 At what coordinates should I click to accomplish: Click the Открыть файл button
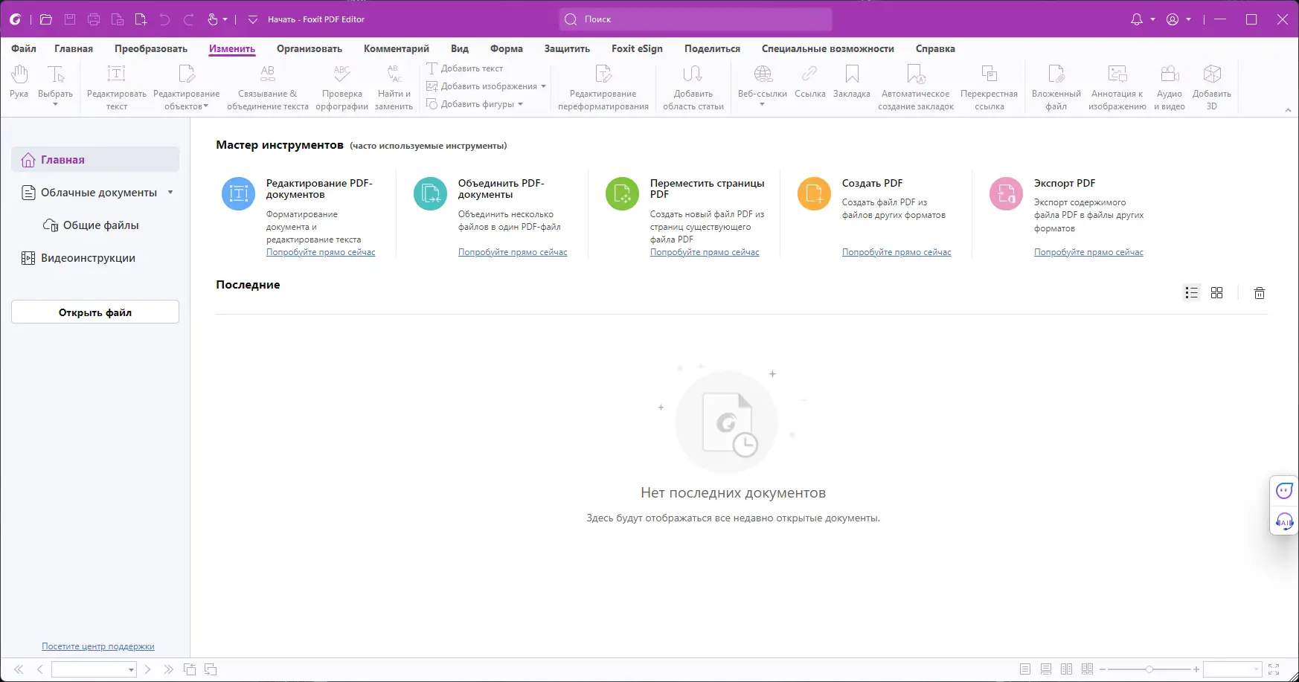95,312
